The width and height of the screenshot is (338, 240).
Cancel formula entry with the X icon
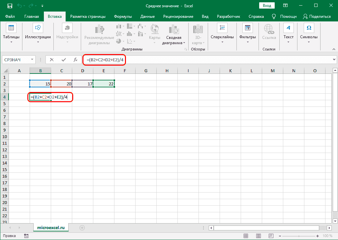(52, 60)
